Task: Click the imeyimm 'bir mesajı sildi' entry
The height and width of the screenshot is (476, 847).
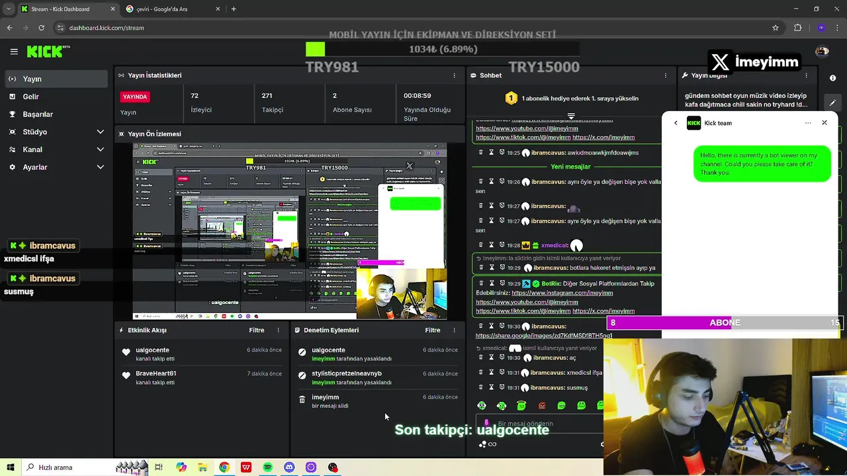Action: (x=378, y=401)
